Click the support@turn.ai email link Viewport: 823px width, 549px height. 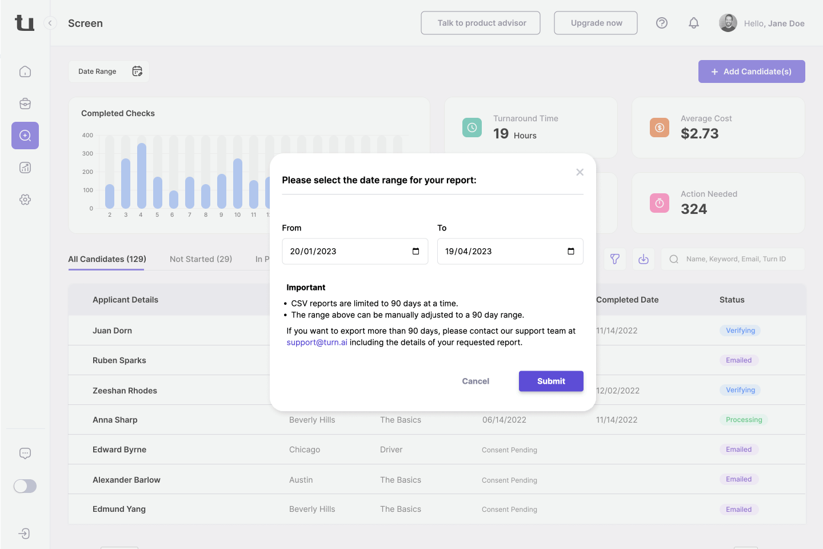click(317, 343)
